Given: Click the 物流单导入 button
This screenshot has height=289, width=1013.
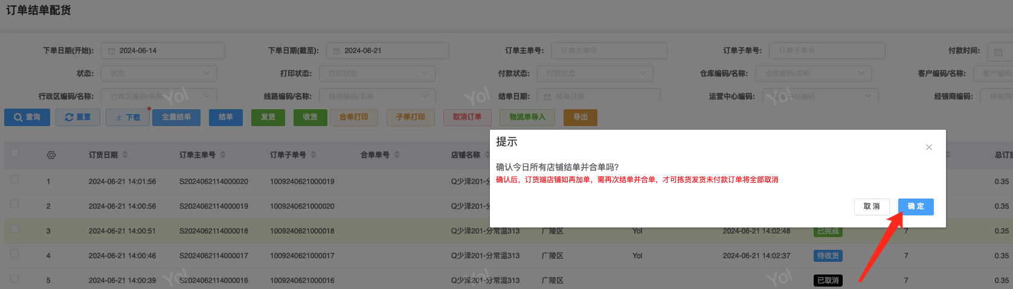Looking at the screenshot, I should point(527,118).
